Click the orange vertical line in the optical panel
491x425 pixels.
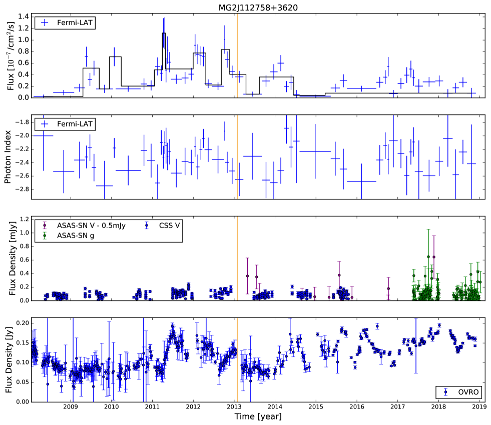237,258
